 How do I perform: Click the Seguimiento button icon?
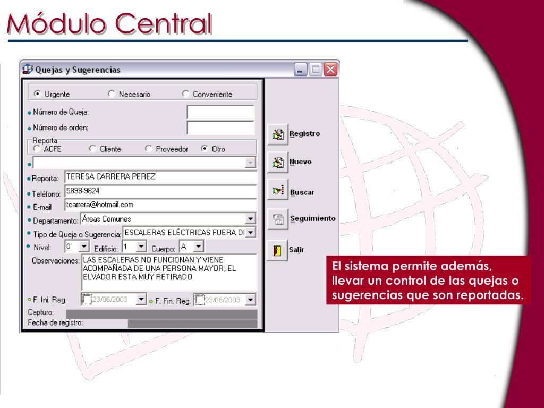(277, 219)
